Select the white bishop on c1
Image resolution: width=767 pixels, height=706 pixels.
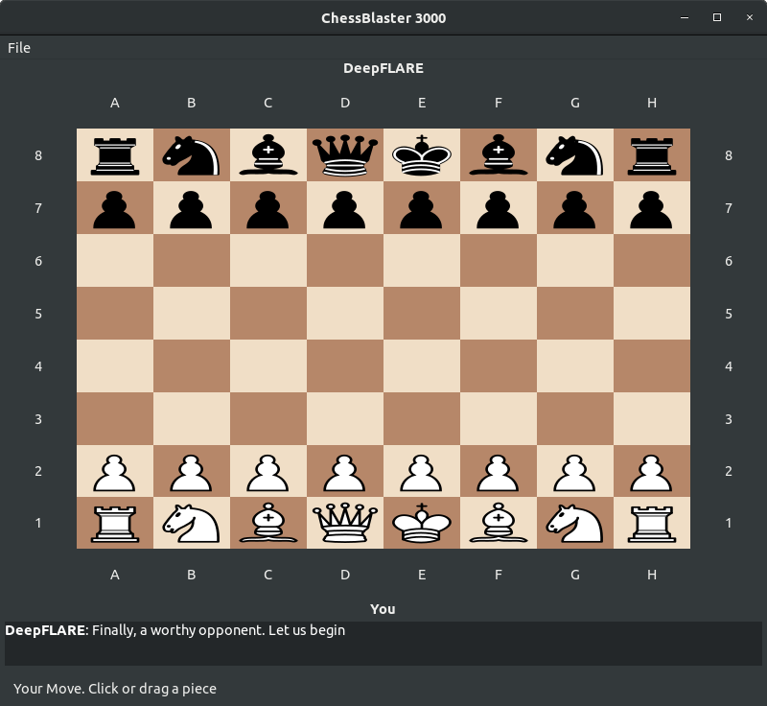[x=268, y=523]
